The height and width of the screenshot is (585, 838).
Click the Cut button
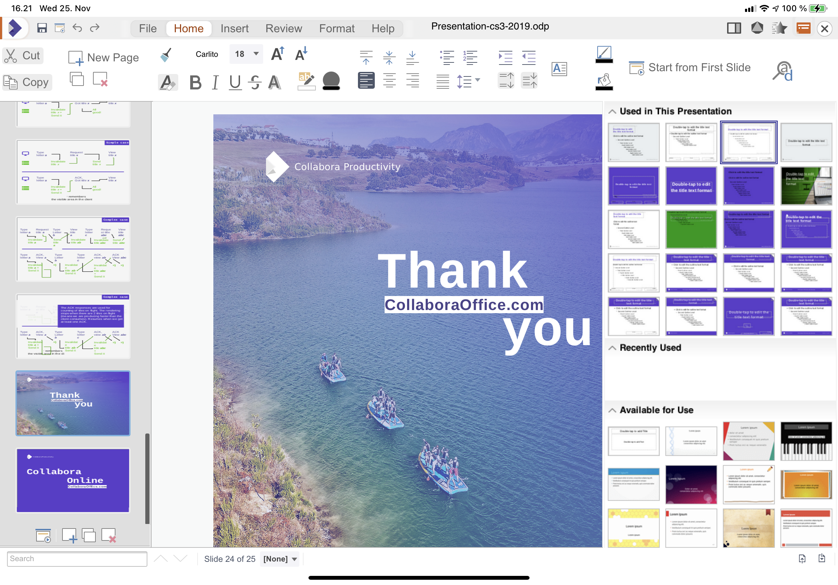click(22, 56)
